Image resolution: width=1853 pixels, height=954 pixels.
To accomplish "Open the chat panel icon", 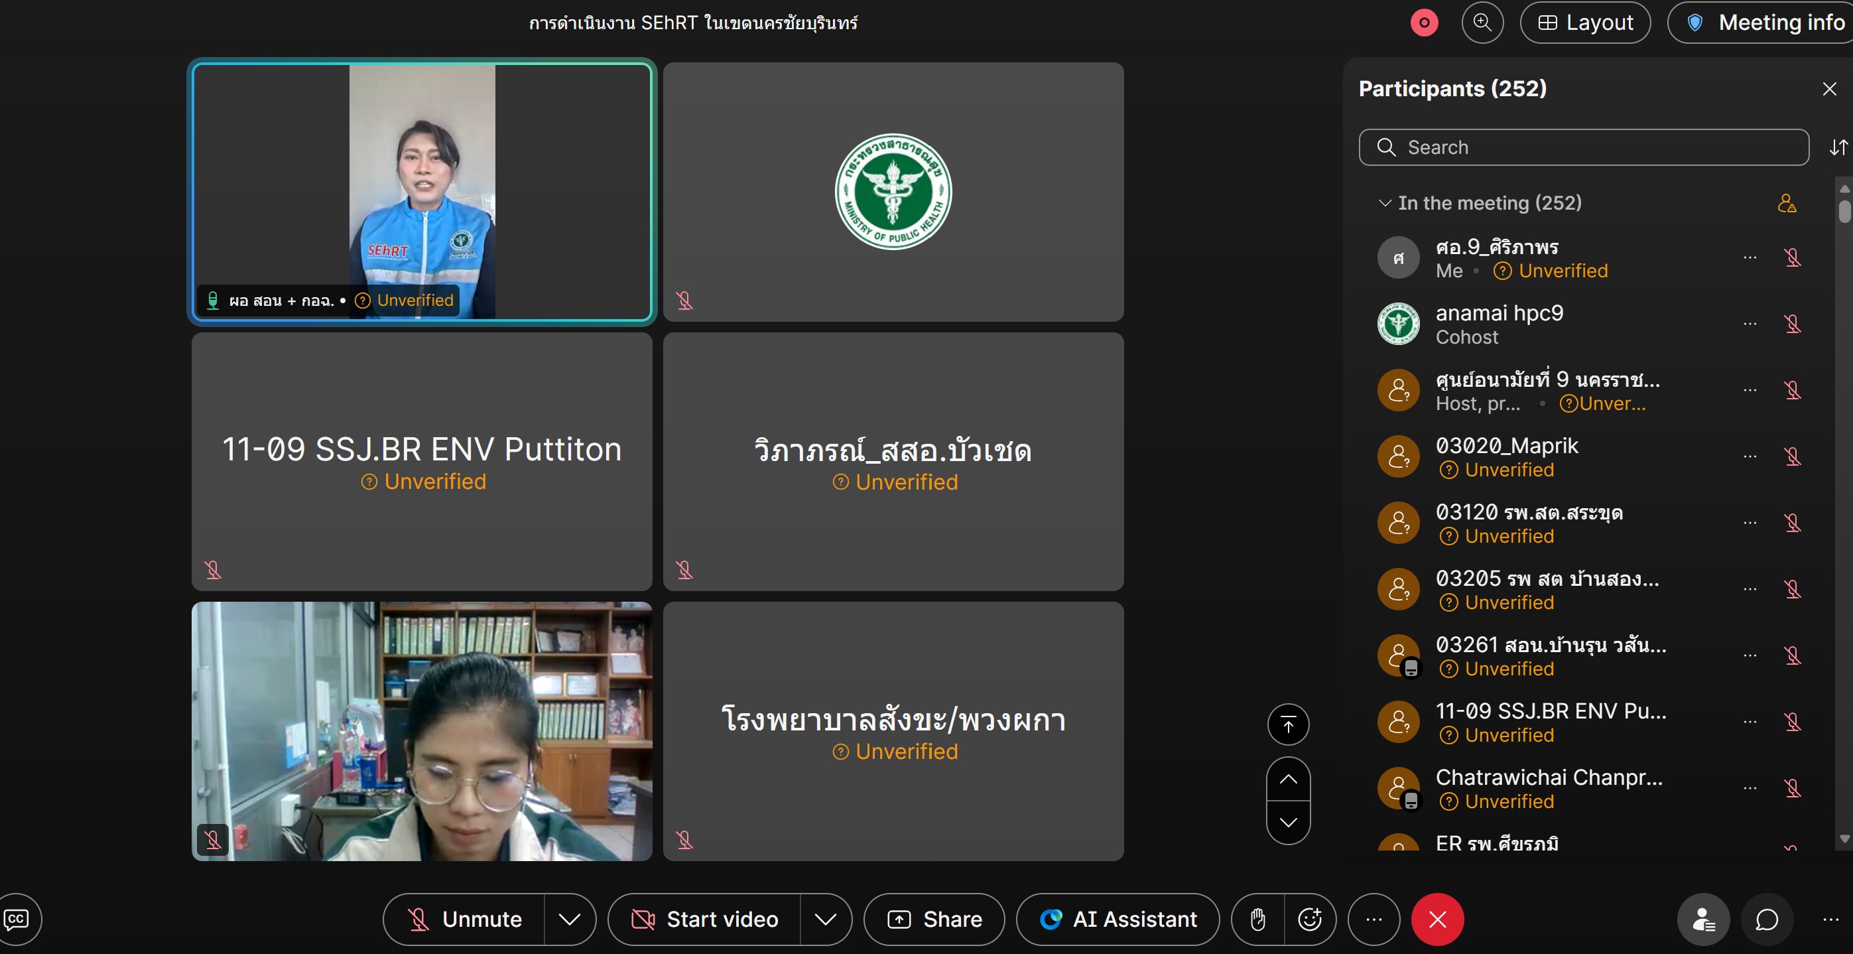I will pos(1767,919).
